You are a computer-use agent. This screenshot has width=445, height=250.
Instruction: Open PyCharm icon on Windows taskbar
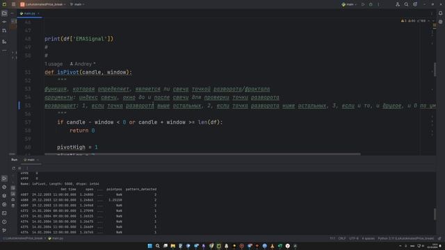(219, 246)
